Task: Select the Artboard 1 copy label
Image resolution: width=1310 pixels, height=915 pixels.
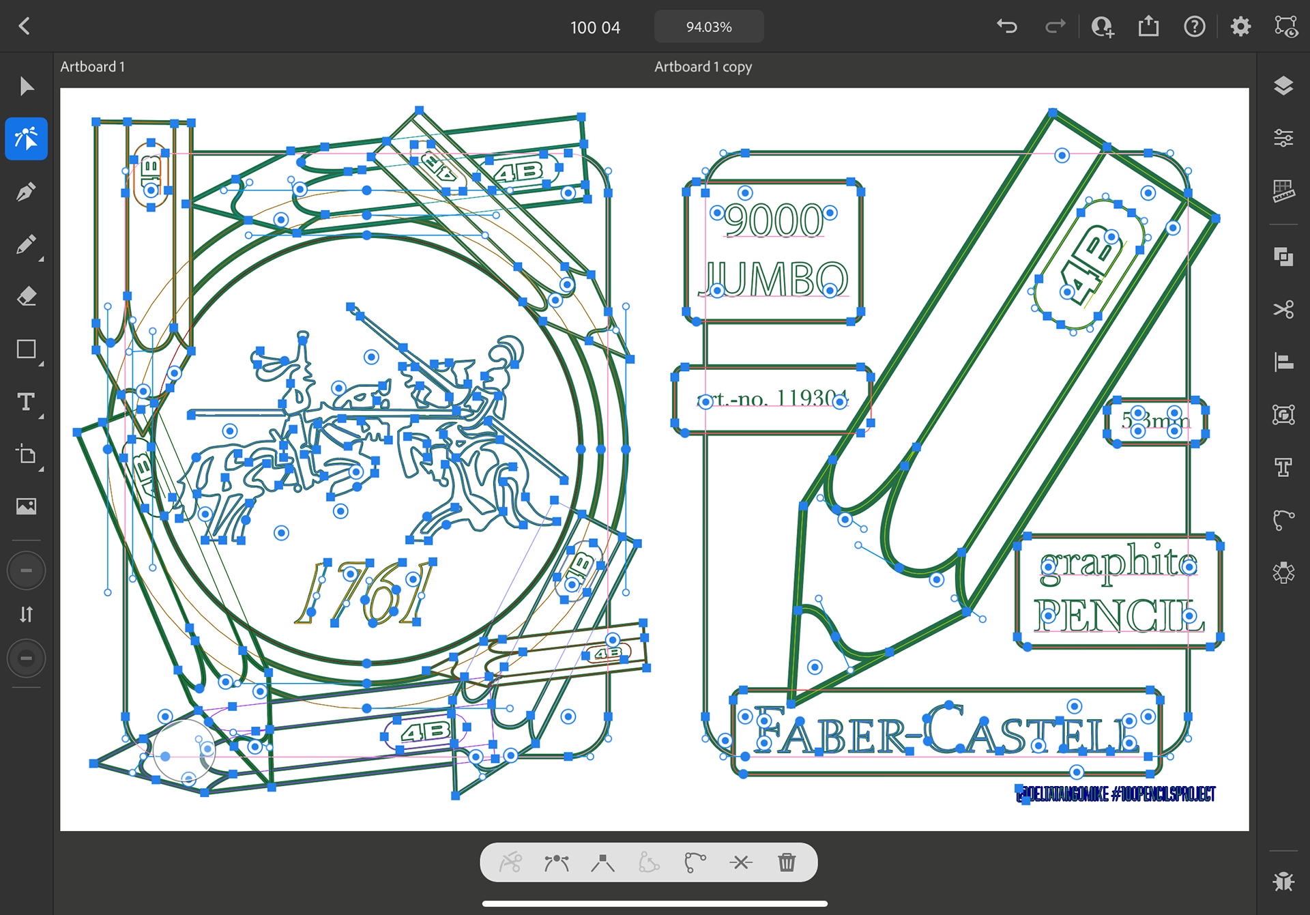Action: (x=703, y=67)
